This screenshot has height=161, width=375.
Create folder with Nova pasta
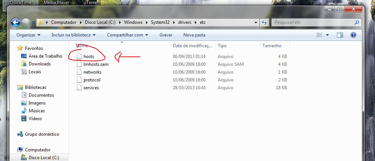tap(194, 35)
